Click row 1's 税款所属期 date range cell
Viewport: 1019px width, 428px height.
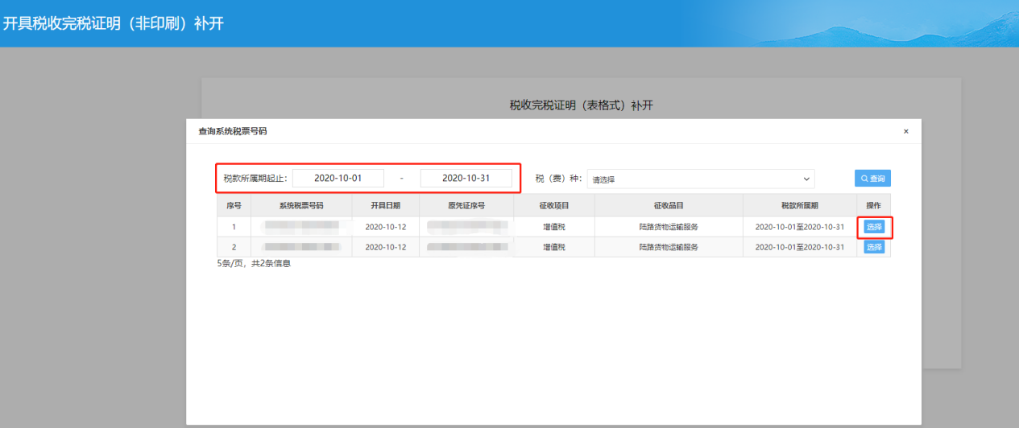click(x=799, y=227)
